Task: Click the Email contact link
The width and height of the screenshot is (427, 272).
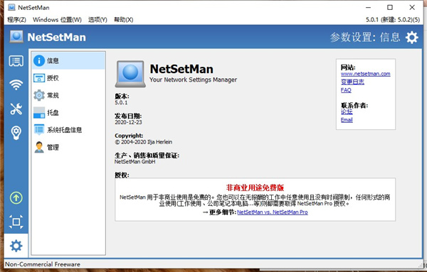Action: (x=347, y=120)
